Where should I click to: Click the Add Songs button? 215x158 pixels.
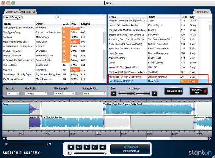tap(13, 17)
